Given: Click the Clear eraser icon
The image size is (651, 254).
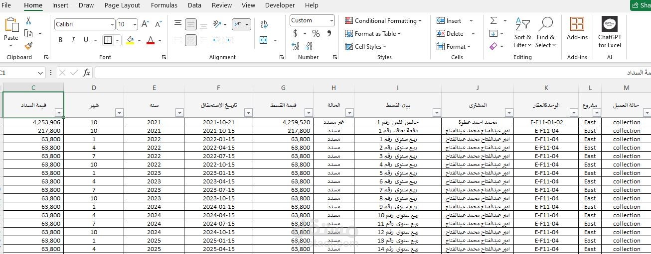Looking at the screenshot, I should pos(493,46).
